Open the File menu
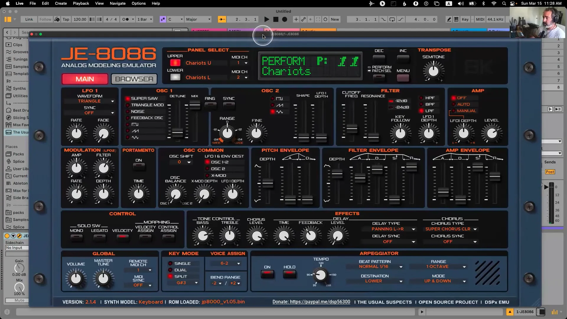 tap(32, 4)
